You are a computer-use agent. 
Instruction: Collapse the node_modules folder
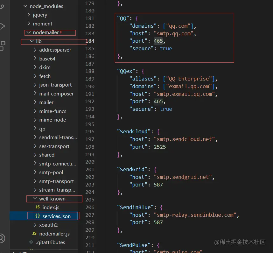pos(25,6)
